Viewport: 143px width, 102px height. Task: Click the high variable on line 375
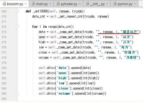(42, 42)
